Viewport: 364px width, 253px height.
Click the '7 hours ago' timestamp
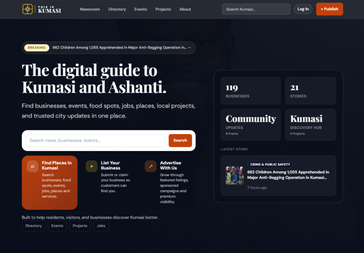tap(257, 188)
